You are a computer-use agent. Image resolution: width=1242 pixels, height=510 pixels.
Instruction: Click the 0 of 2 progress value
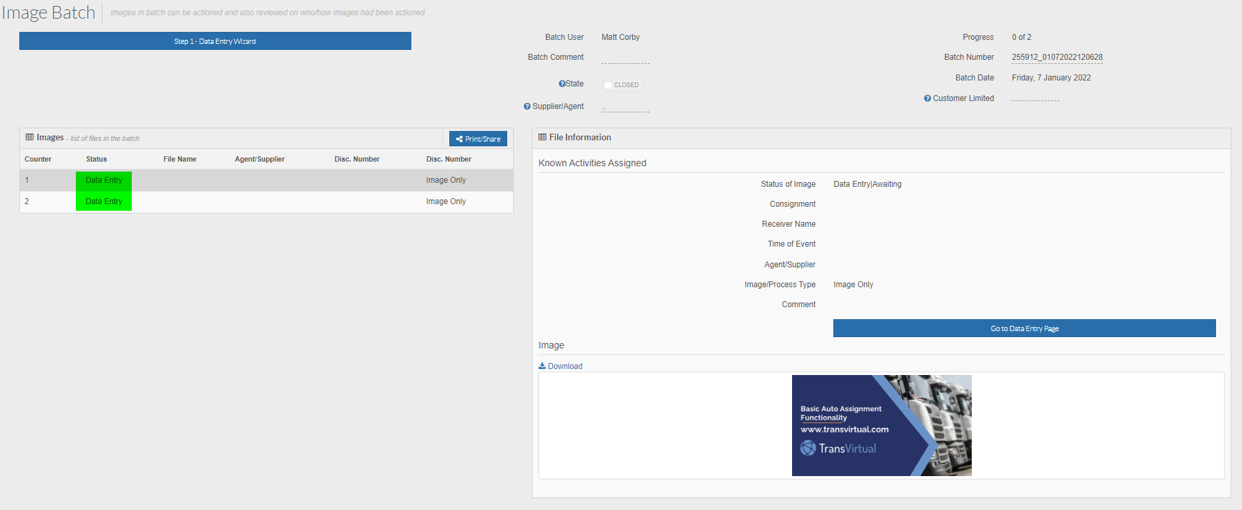(1022, 37)
